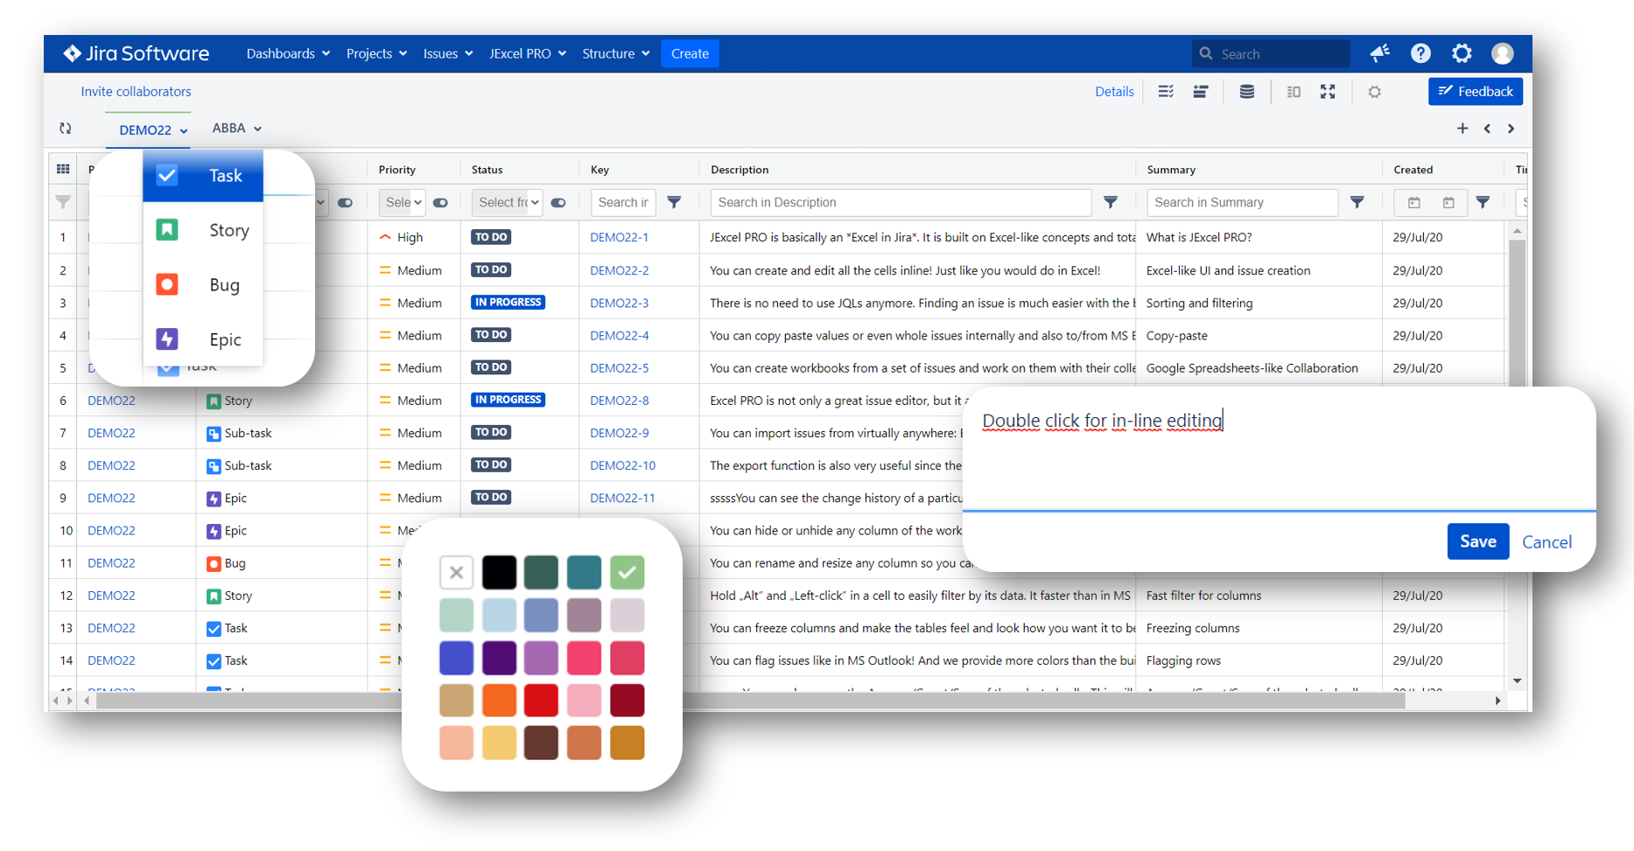Open the ABBA sheet tab dropdown

point(237,128)
